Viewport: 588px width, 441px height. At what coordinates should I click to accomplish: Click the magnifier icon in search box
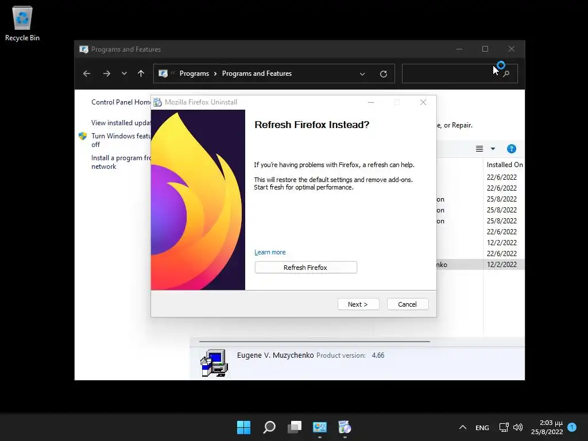(x=506, y=74)
